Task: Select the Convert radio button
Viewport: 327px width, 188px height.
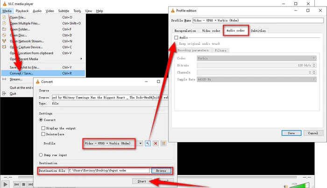Action: [41, 120]
